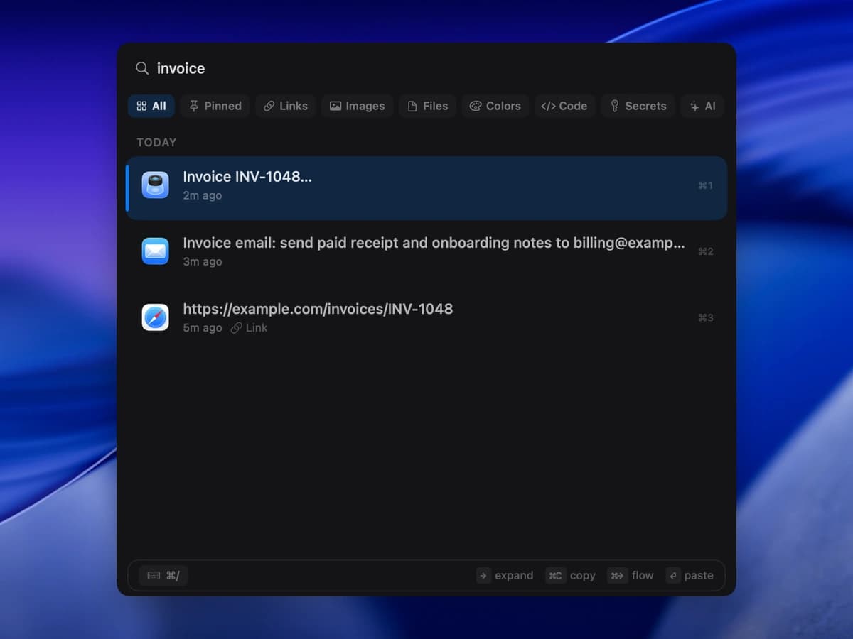
Task: Click the copy action in the footer
Action: coord(572,575)
